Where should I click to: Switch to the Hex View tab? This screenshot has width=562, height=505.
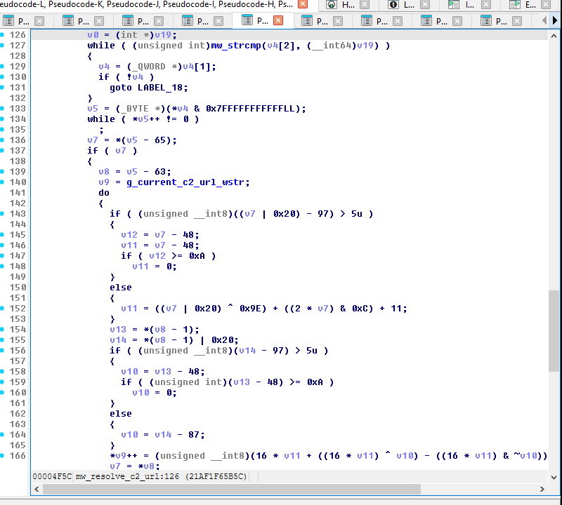(341, 5)
